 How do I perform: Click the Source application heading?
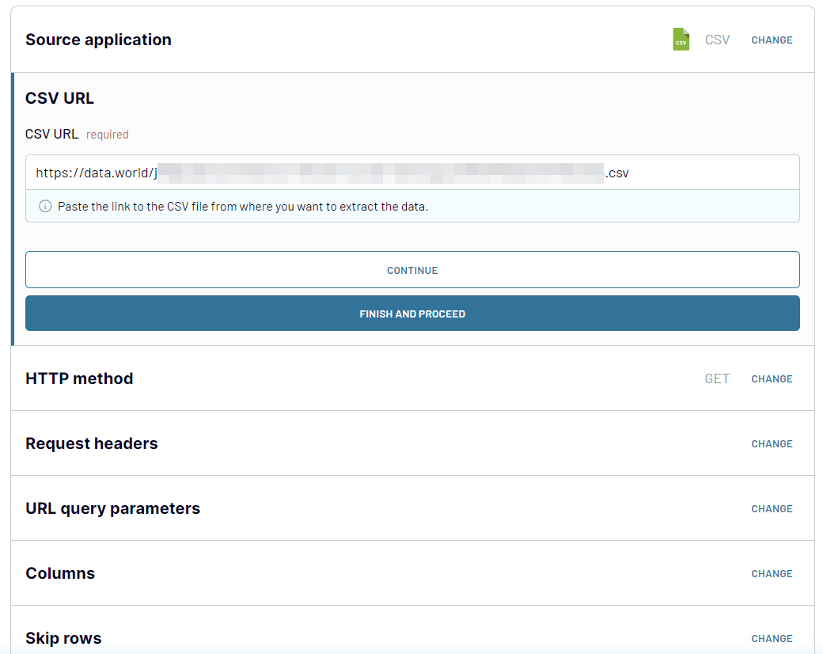coord(98,40)
